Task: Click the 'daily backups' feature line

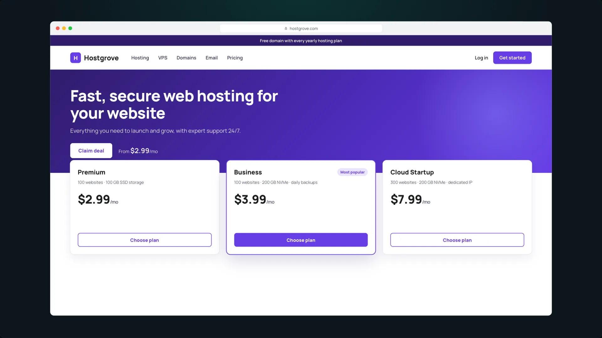Action: click(x=304, y=182)
